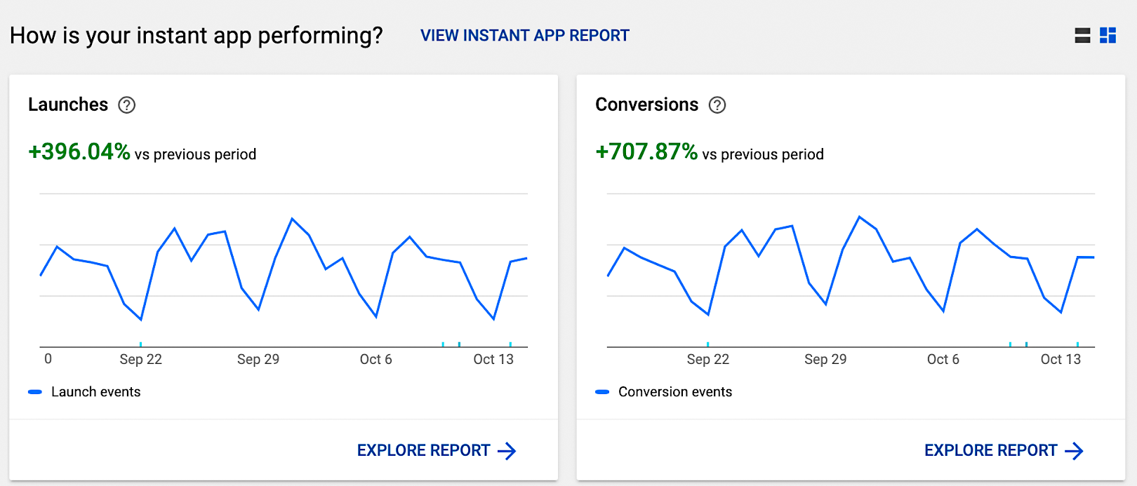1137x486 pixels.
Task: Click the Sep 22 label on Launches chart
Action: pos(140,359)
